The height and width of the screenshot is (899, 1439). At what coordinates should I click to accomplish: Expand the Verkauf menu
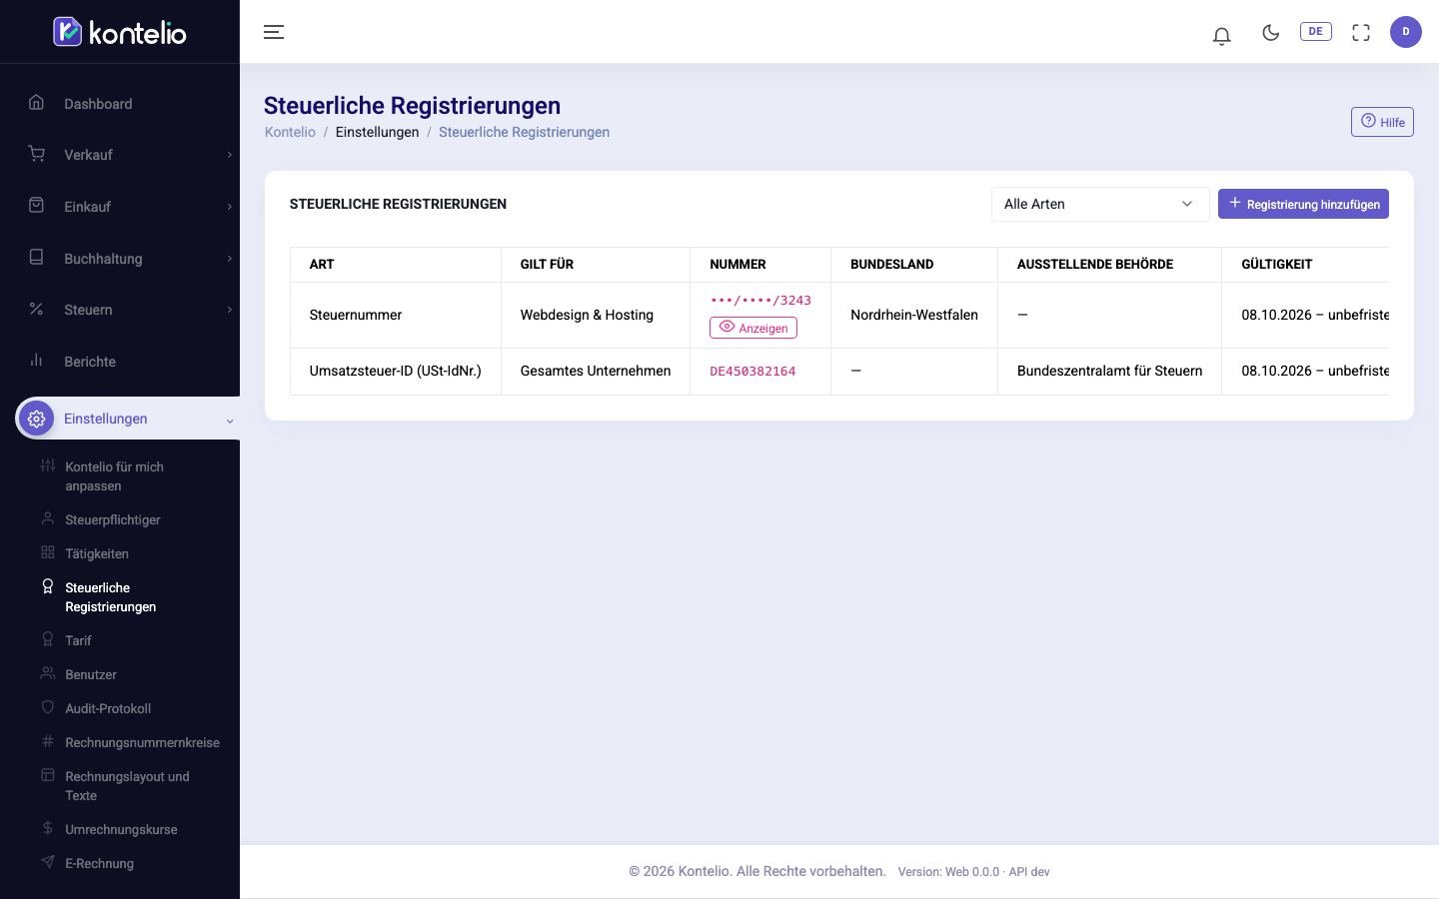tap(120, 155)
